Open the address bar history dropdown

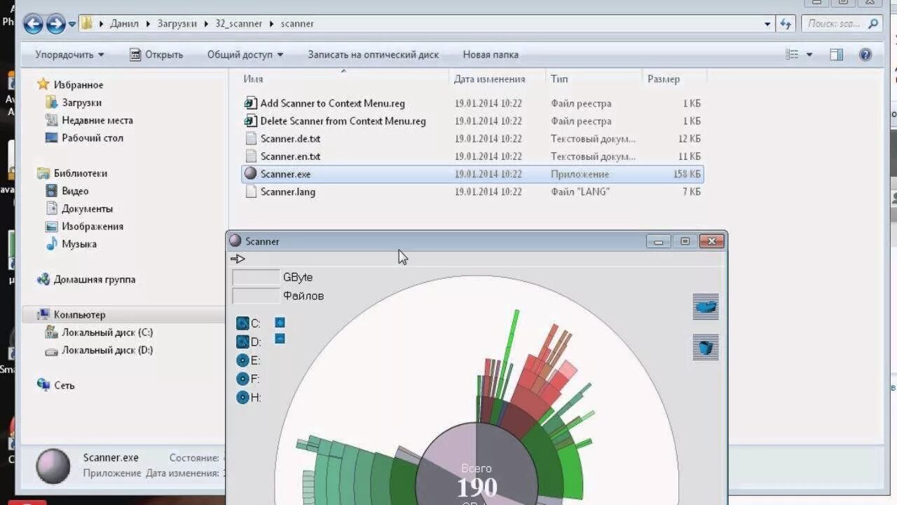click(768, 24)
